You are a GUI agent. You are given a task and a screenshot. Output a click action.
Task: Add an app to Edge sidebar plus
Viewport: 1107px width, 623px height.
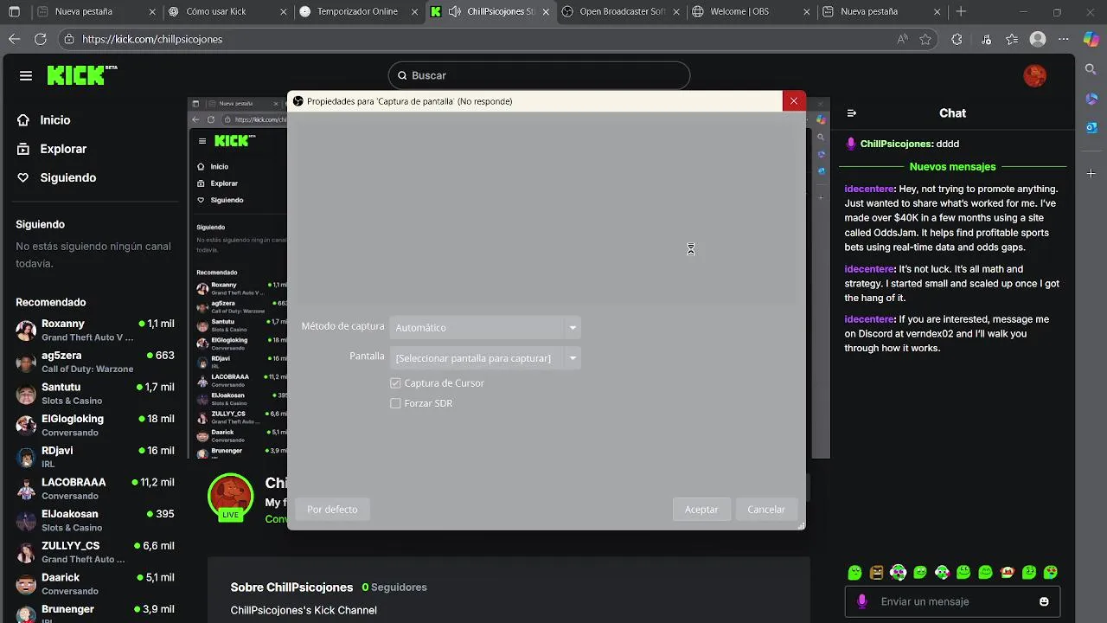(1091, 174)
